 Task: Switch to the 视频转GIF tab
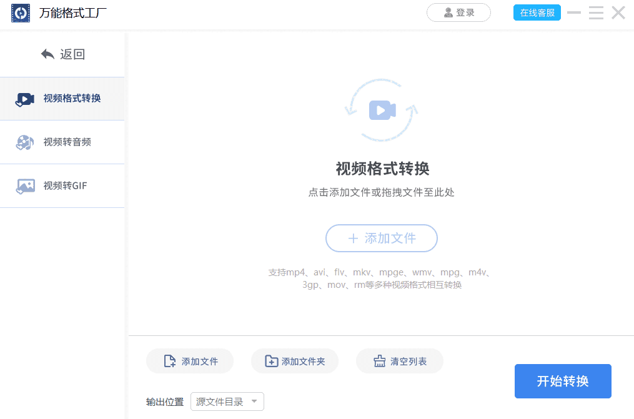[x=62, y=185]
